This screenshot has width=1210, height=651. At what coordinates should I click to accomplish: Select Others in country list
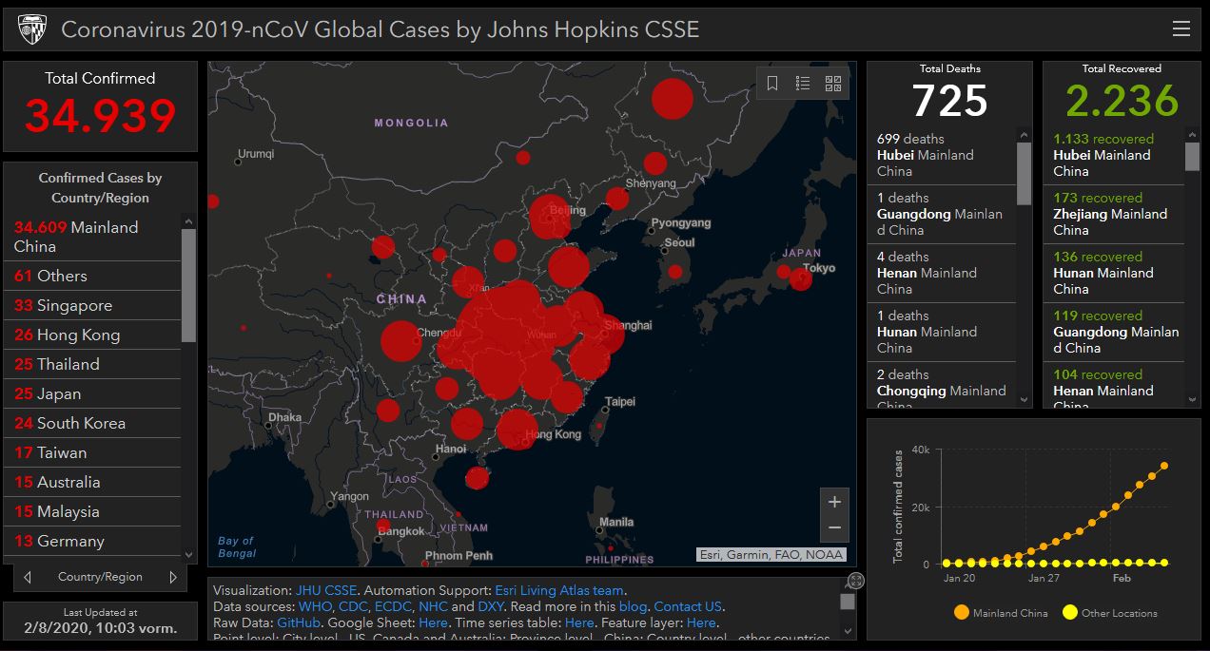point(93,276)
